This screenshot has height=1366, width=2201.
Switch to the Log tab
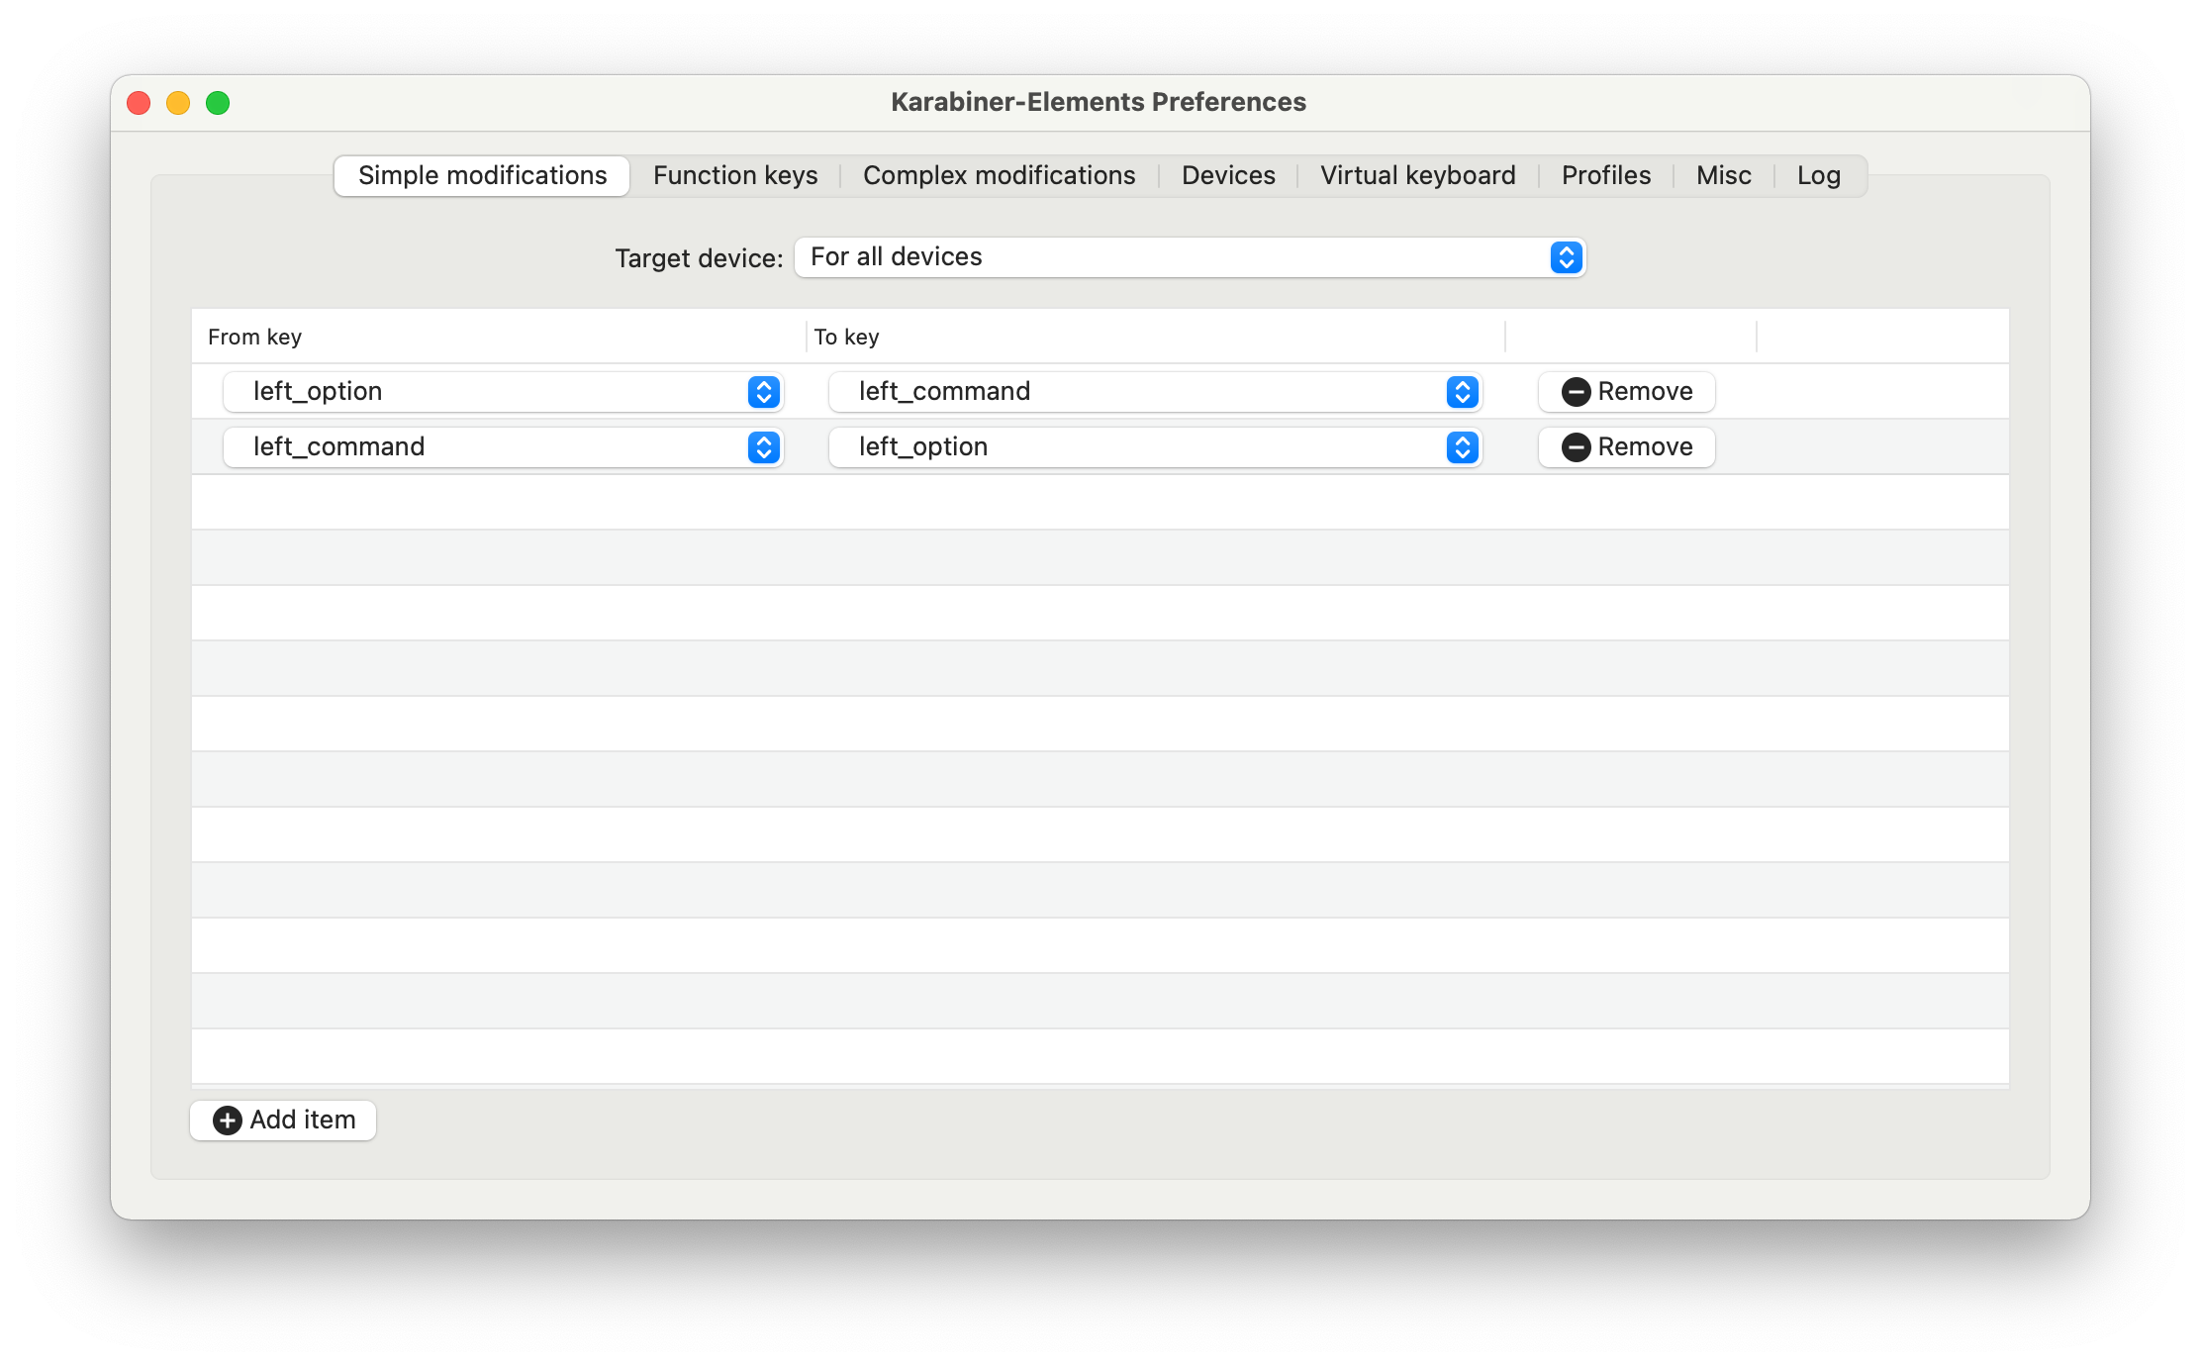click(1819, 175)
